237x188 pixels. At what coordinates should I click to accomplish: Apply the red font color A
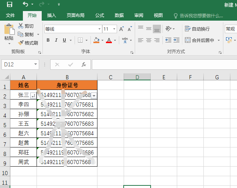109,40
